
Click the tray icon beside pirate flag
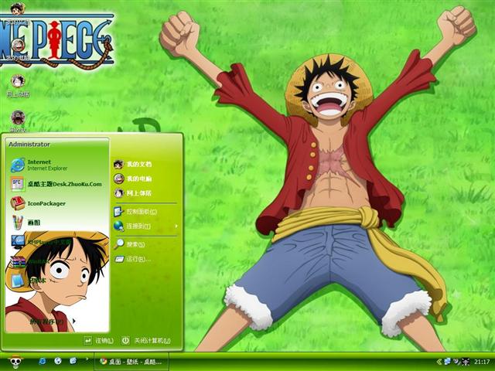[x=456, y=362]
